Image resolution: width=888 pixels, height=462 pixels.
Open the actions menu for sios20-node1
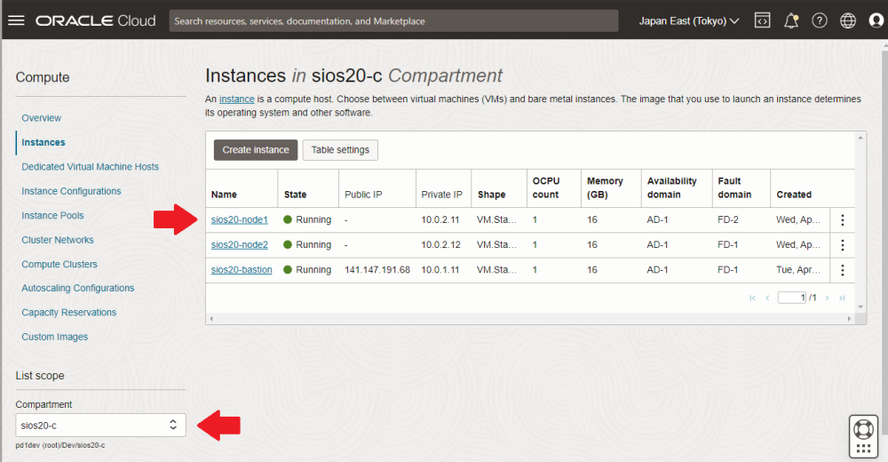(843, 220)
